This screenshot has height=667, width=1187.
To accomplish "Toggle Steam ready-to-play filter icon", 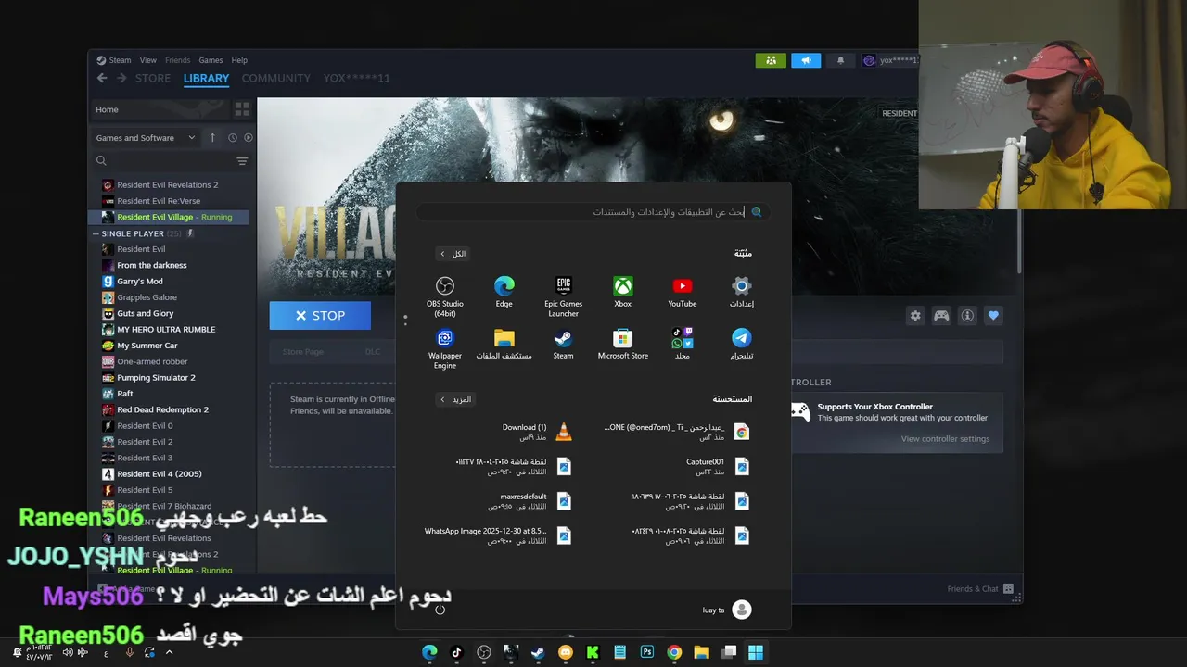I will [249, 137].
